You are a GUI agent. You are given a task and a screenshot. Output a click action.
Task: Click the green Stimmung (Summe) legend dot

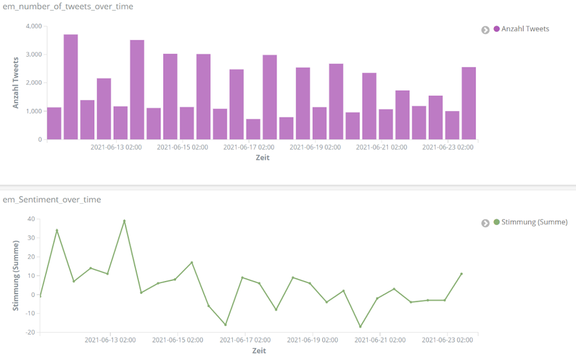pos(497,222)
